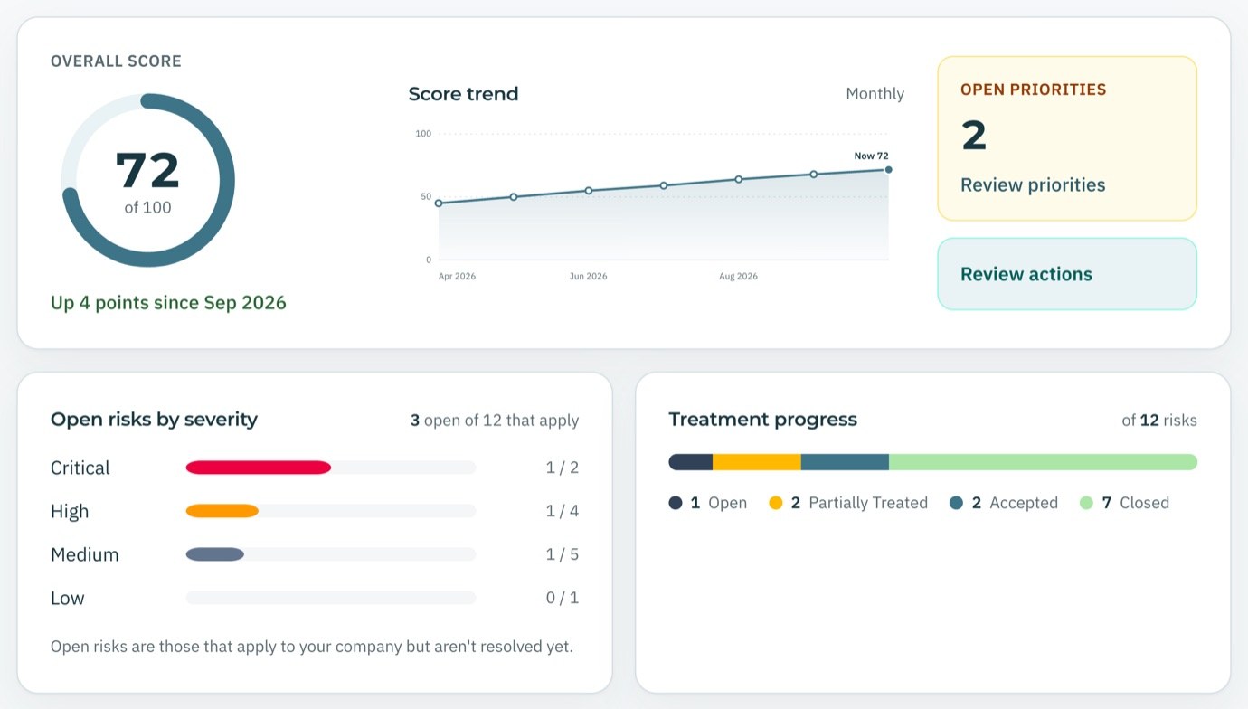Click the Open risks by severity heading
The image size is (1248, 709).
click(154, 420)
